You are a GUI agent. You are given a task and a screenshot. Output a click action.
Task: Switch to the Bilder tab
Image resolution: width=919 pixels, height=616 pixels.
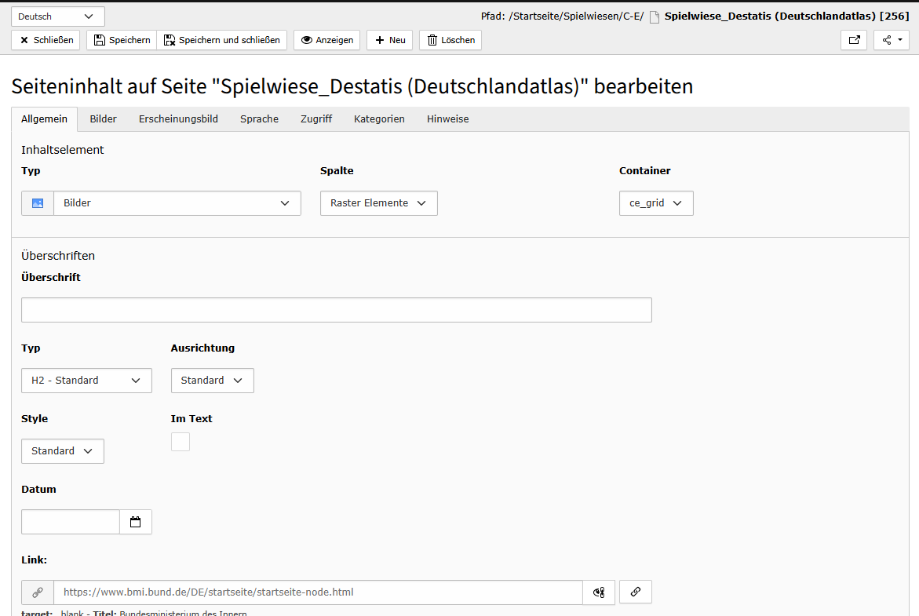pos(103,119)
